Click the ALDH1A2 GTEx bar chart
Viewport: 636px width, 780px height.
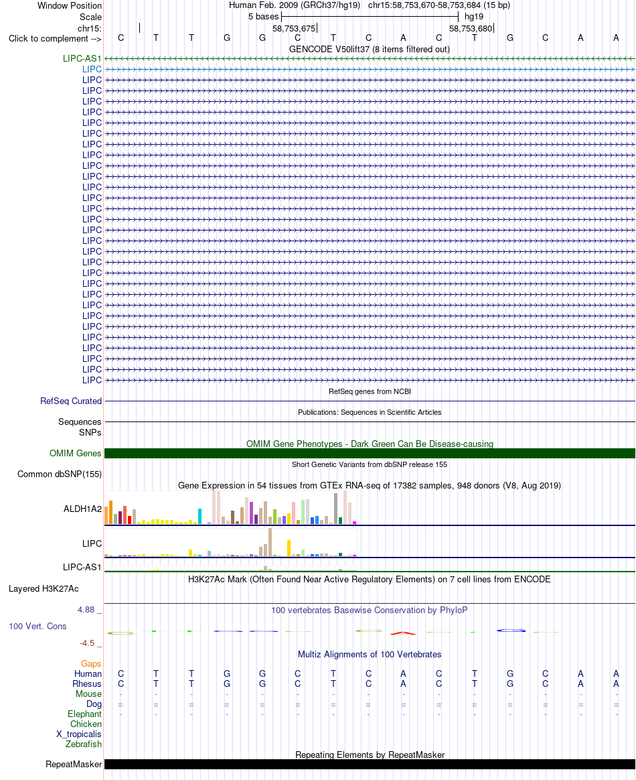pyautogui.click(x=231, y=507)
